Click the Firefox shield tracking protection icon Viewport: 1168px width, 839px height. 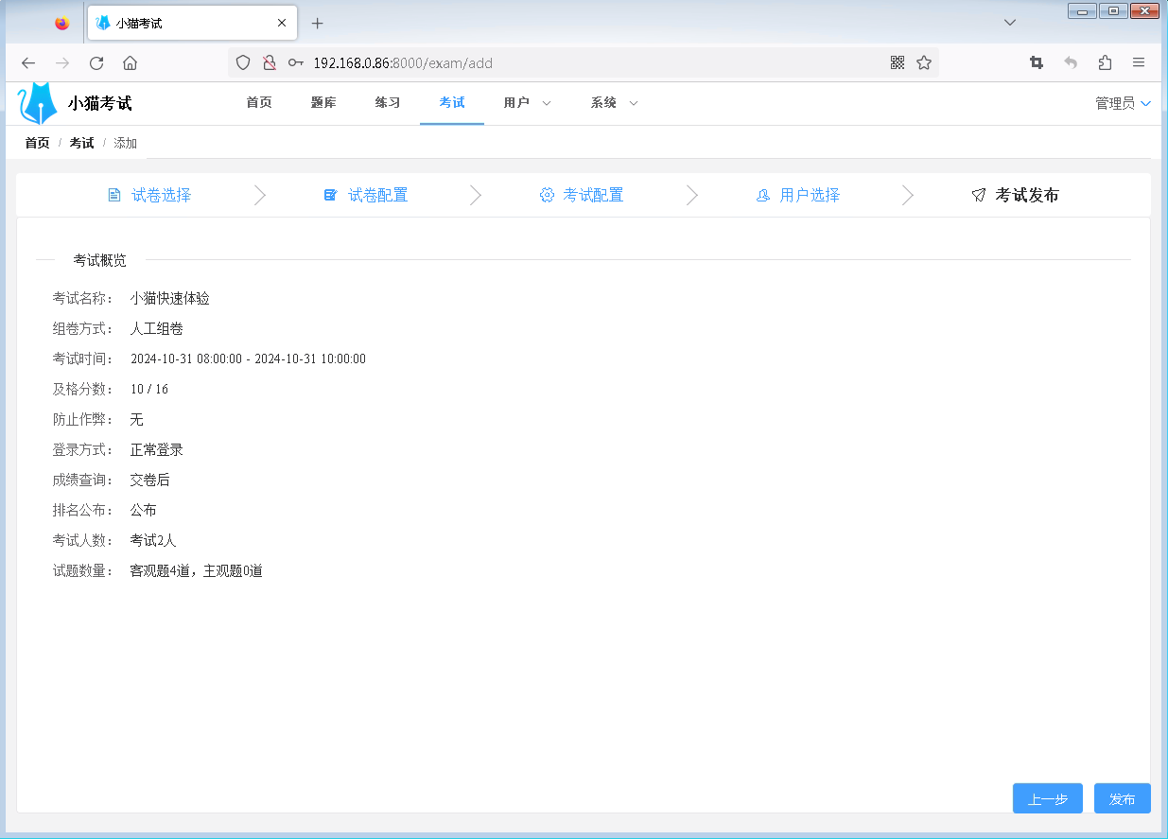point(243,62)
